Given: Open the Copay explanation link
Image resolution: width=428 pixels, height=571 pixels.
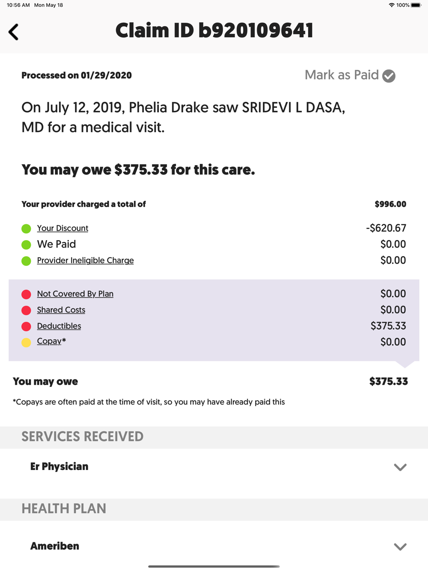Looking at the screenshot, I should pos(49,341).
